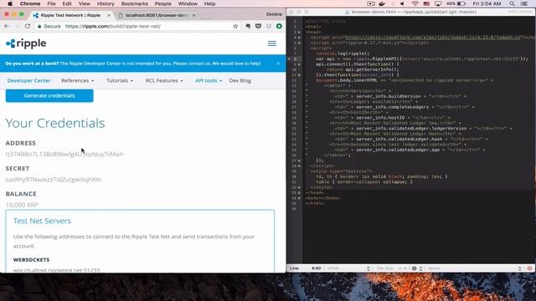Viewport: 536px width, 301px height.
Task: Click the volume icon in menu bar
Action: tap(402, 3)
